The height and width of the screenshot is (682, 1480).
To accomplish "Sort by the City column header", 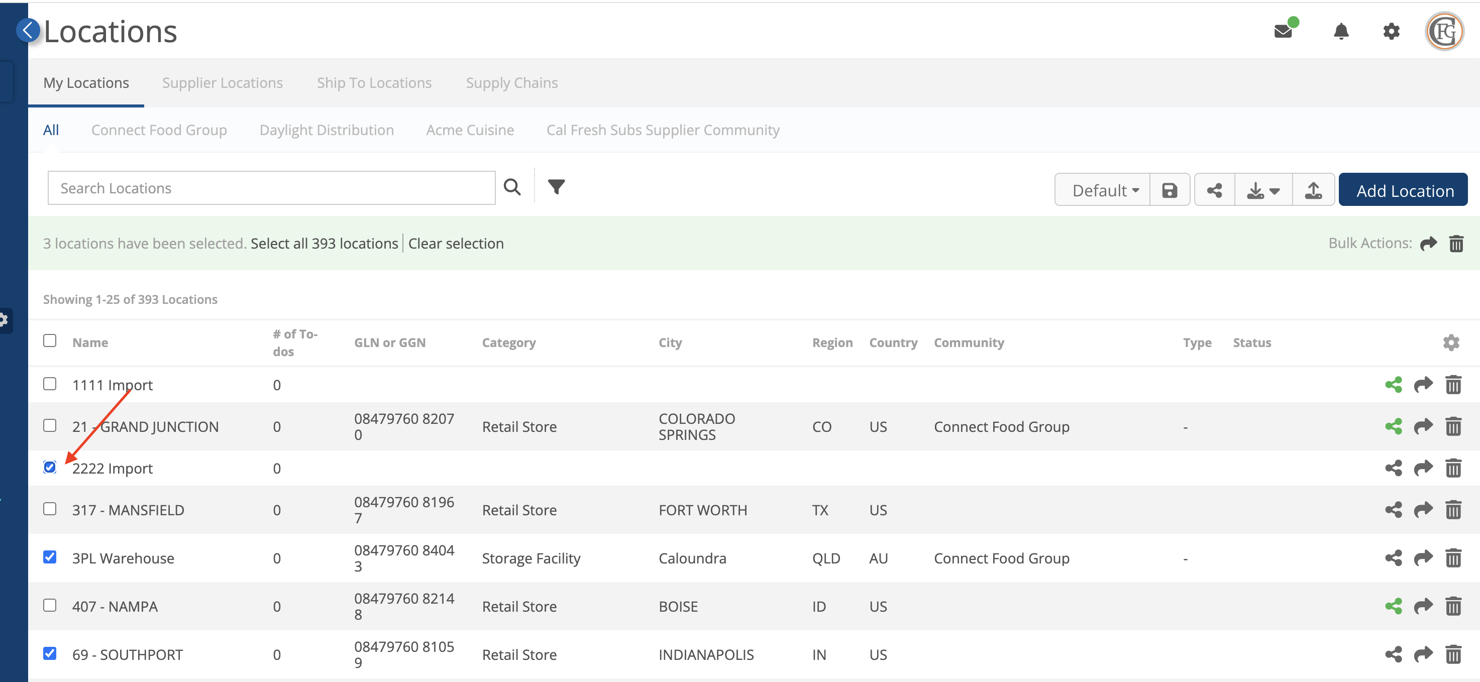I will tap(670, 343).
